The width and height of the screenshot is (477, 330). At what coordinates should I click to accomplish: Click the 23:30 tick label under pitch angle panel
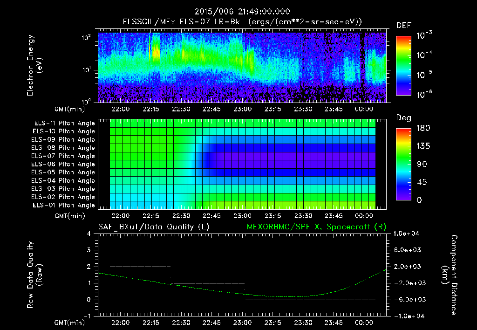[x=303, y=216]
